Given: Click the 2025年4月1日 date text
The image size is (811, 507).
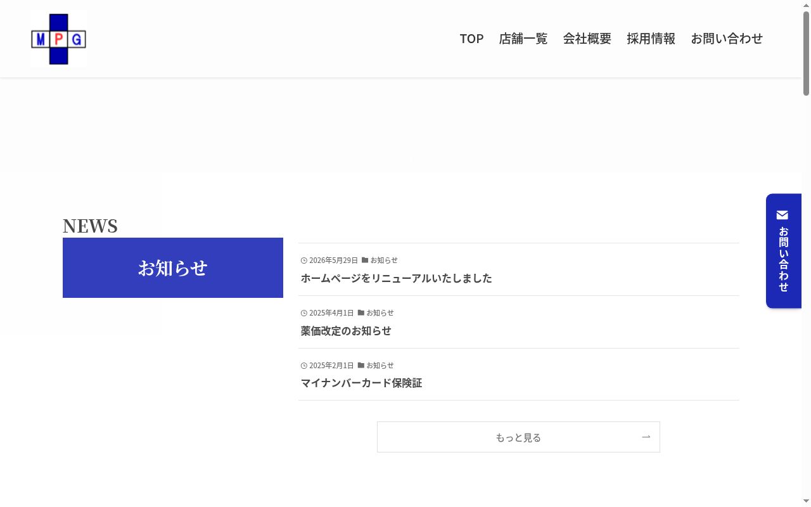Looking at the screenshot, I should [x=331, y=313].
